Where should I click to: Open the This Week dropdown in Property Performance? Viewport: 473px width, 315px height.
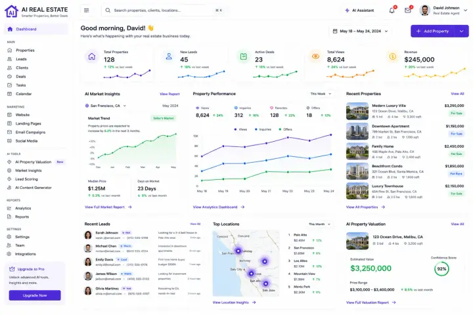[x=321, y=94]
